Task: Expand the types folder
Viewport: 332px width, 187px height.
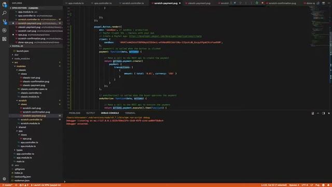Action: point(19,150)
